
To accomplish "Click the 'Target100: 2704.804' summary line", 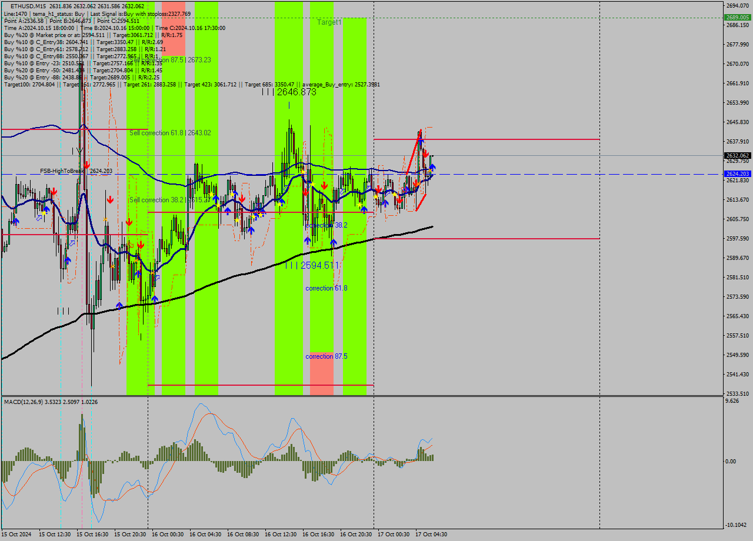I will (192, 84).
